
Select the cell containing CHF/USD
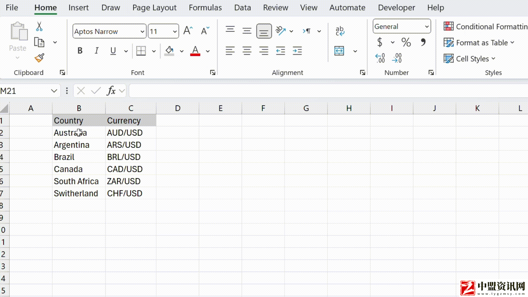click(x=131, y=193)
